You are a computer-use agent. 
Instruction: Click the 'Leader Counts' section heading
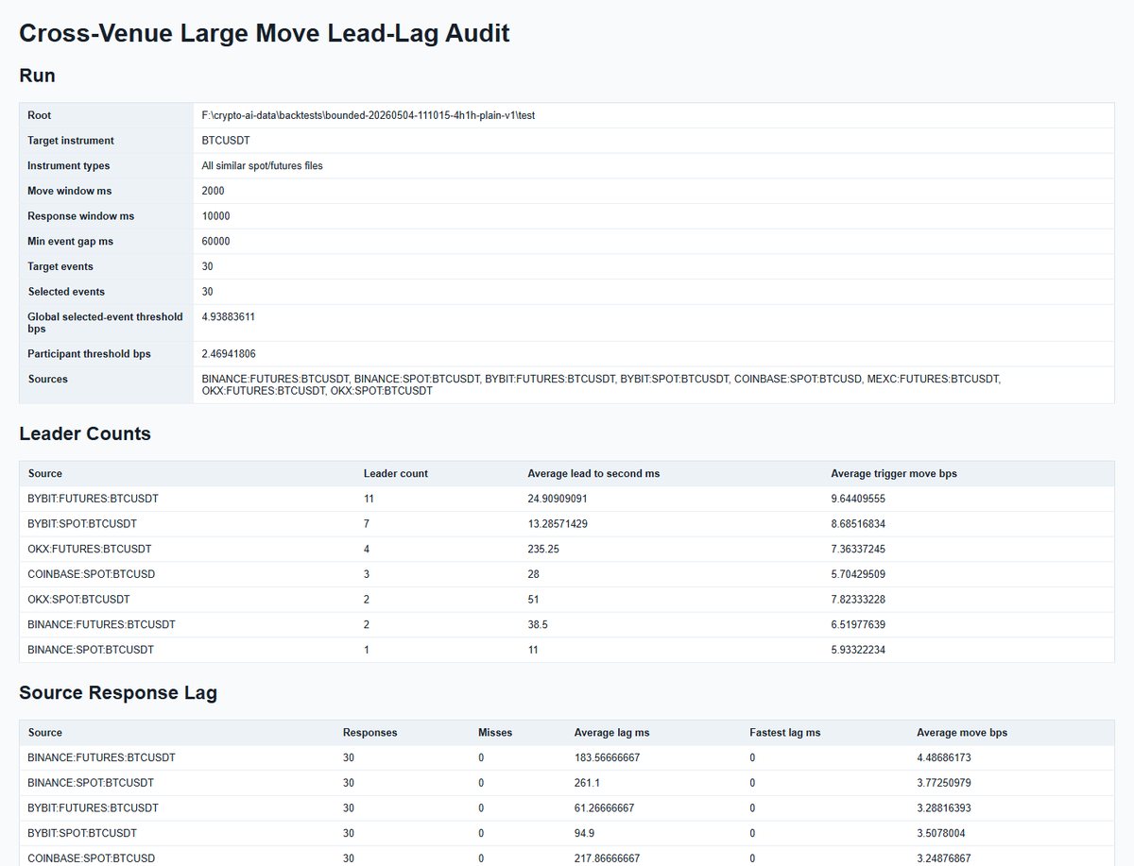85,434
